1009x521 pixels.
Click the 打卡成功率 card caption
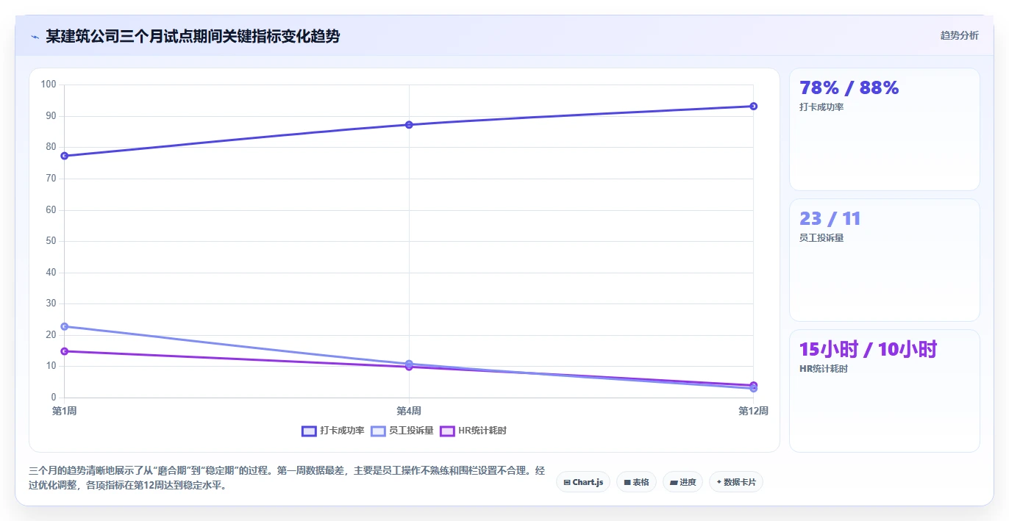coord(821,107)
